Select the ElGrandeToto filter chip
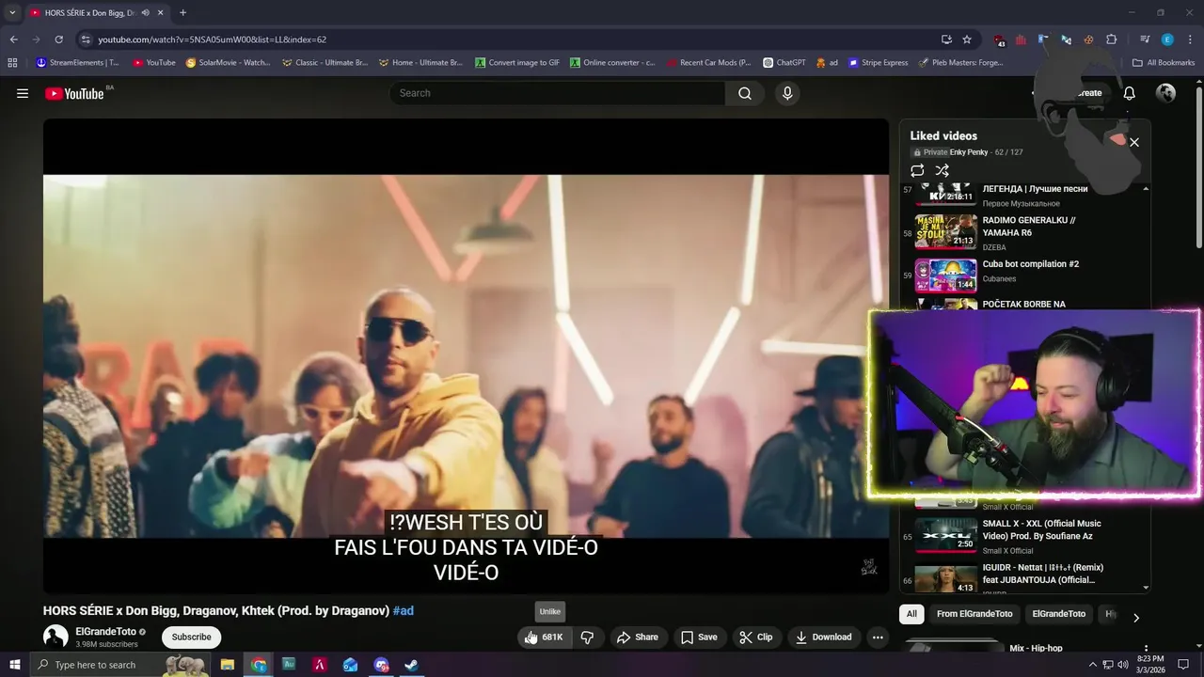Screen dimensions: 1204x677 1058,614
